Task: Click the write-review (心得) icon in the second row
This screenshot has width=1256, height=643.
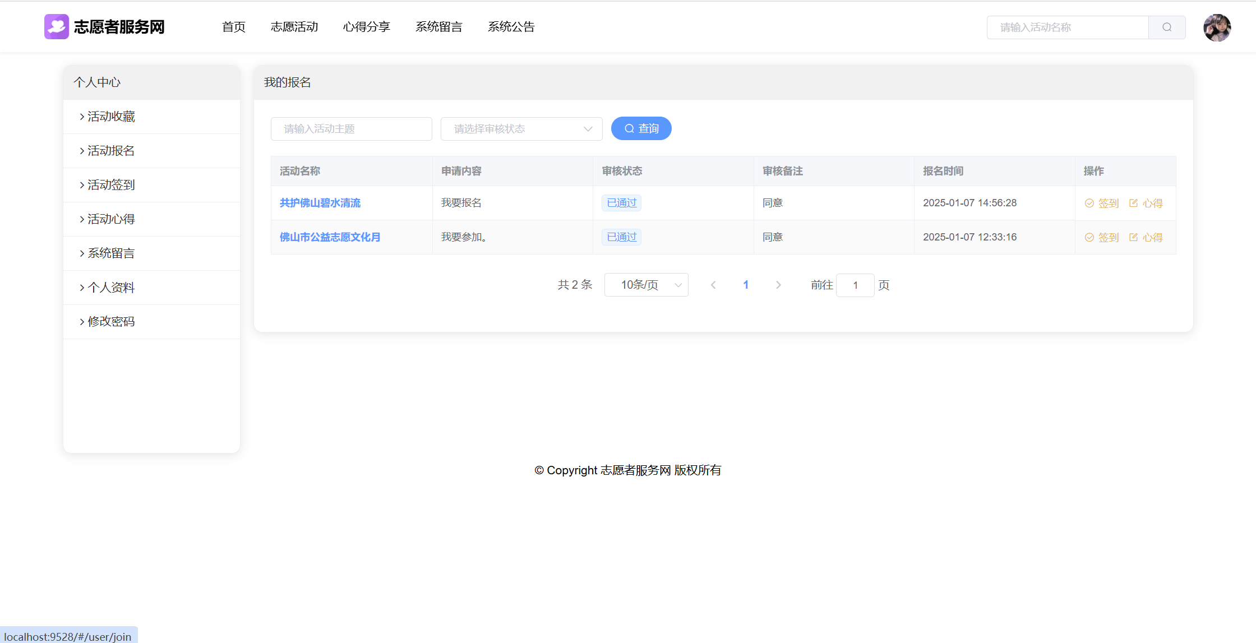Action: [1133, 238]
